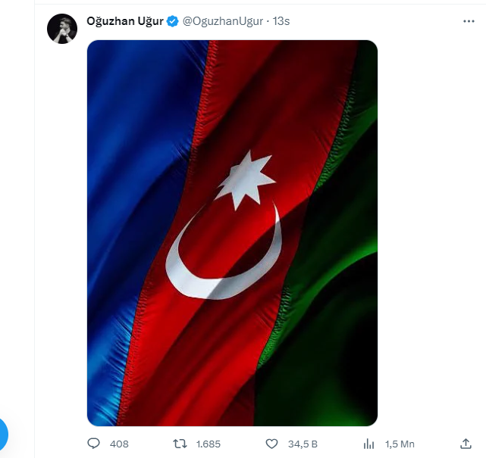This screenshot has width=486, height=458.
Task: Open the three-dot more options menu
Action: 469,21
